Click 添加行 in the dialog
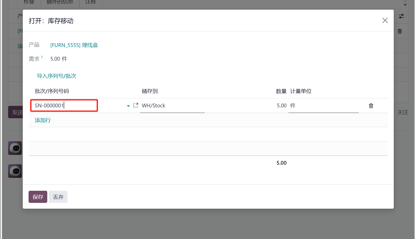415x239 pixels. [x=43, y=120]
